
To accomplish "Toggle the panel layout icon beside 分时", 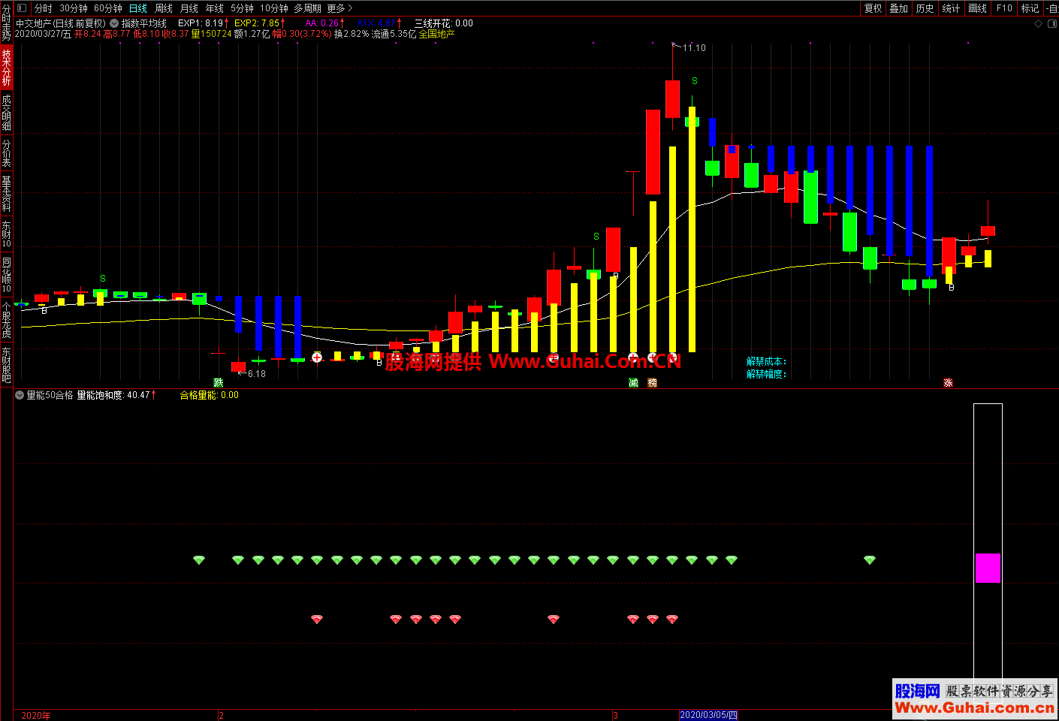I will pos(21,8).
